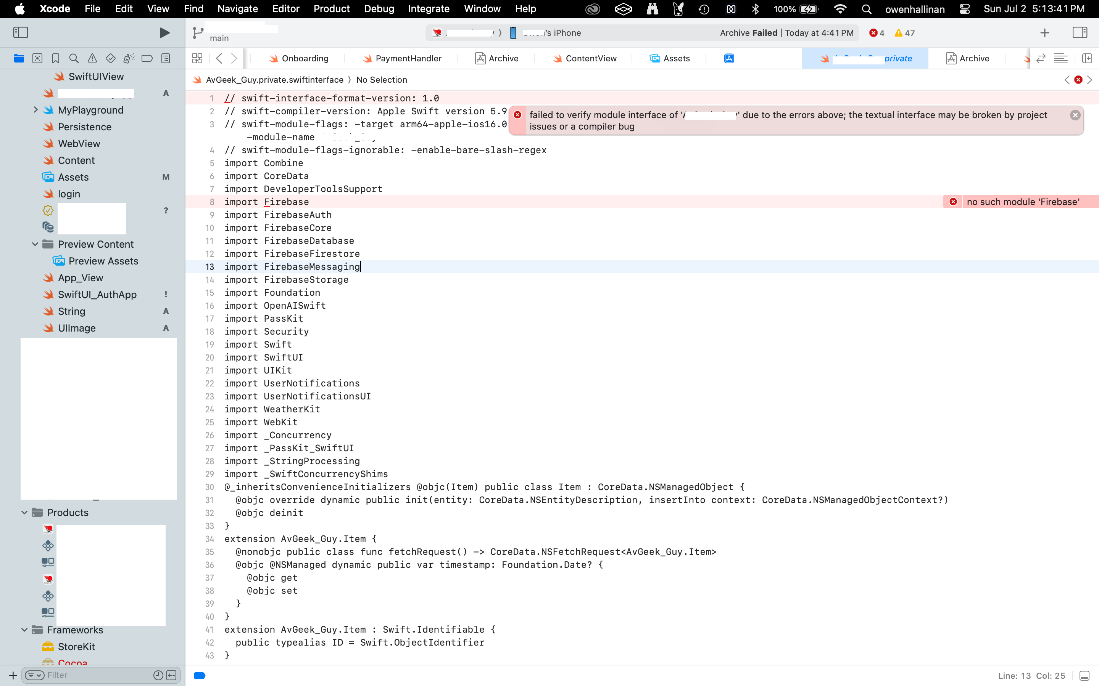Viewport: 1099px width, 686px height.
Task: Expand the MyPlayground item
Action: point(35,110)
